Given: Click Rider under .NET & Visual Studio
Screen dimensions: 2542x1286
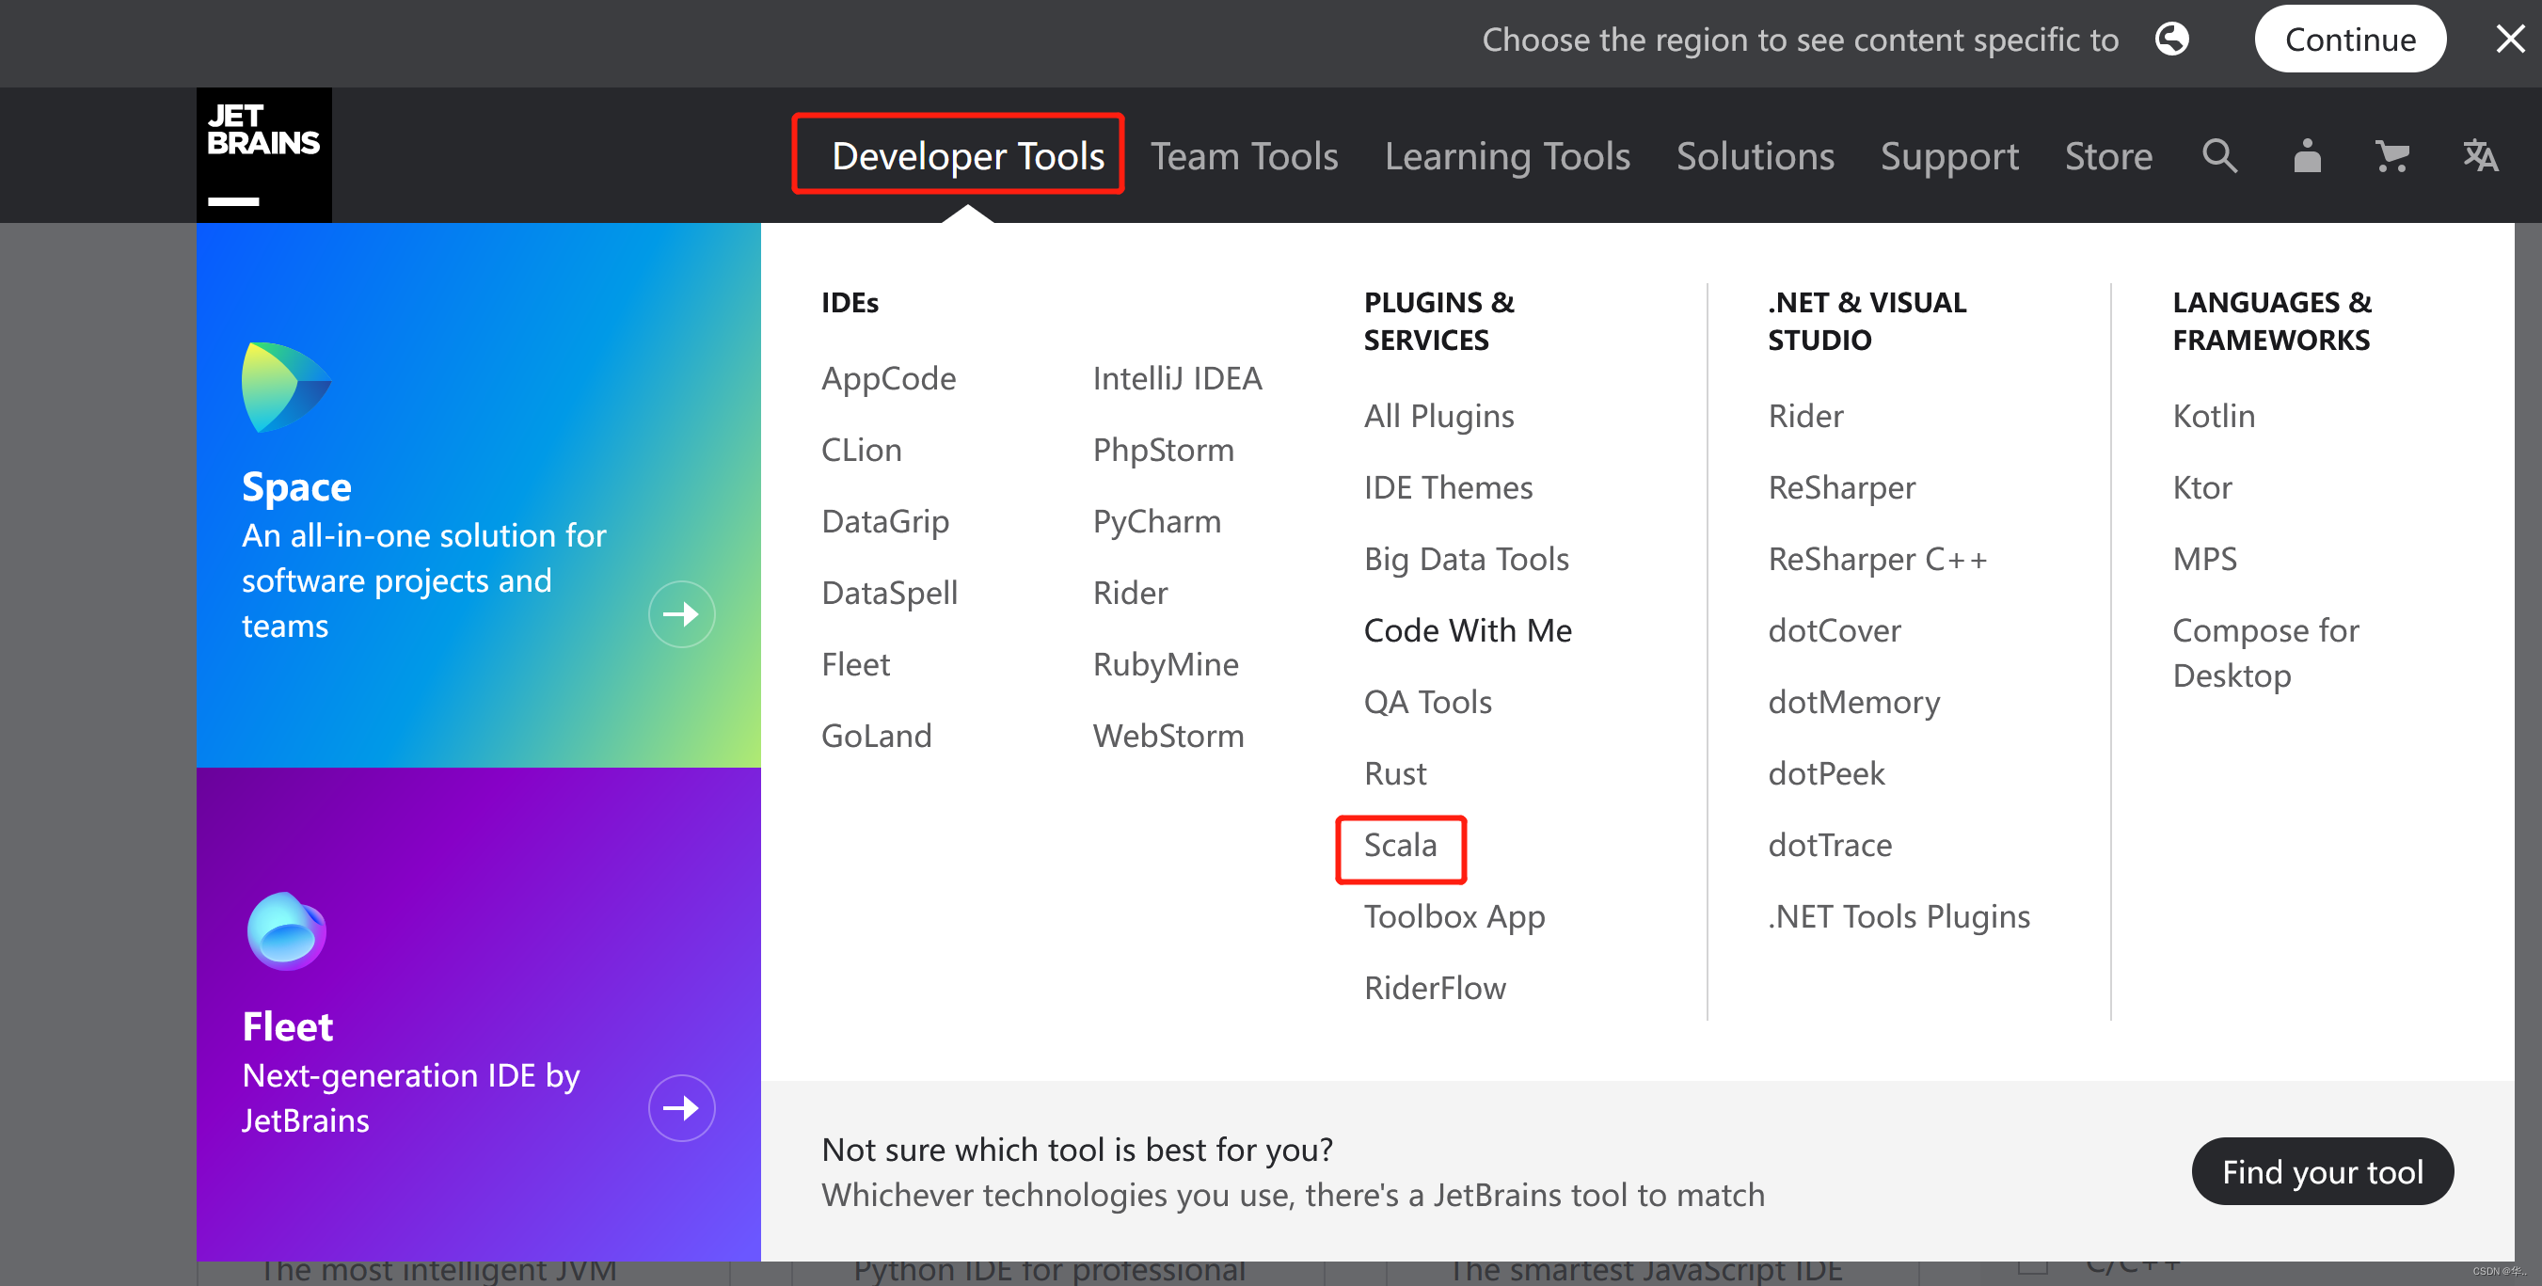Looking at the screenshot, I should point(1804,416).
